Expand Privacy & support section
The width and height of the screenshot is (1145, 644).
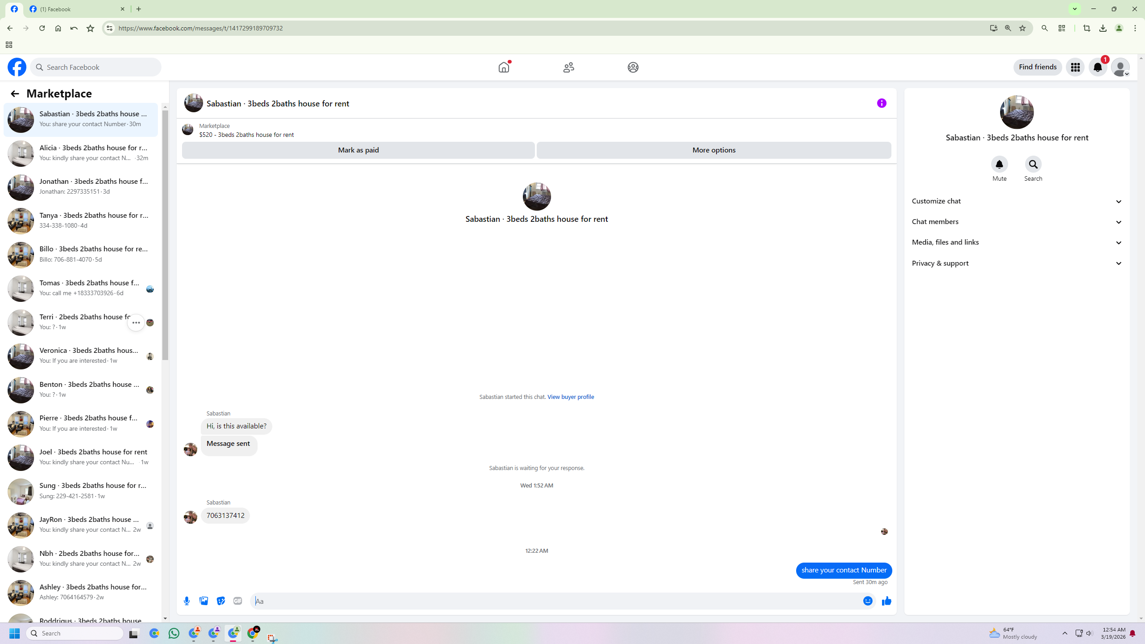pos(1017,263)
